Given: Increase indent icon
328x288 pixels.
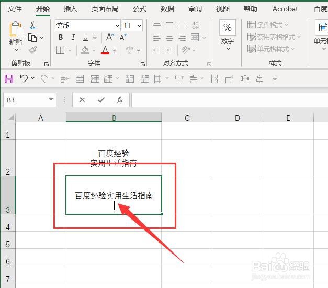Looking at the screenshot, I should 169,50.
